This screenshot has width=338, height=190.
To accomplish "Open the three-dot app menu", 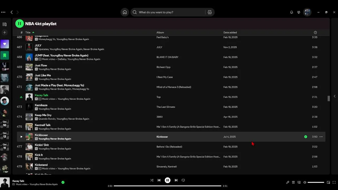I will 3,12.
